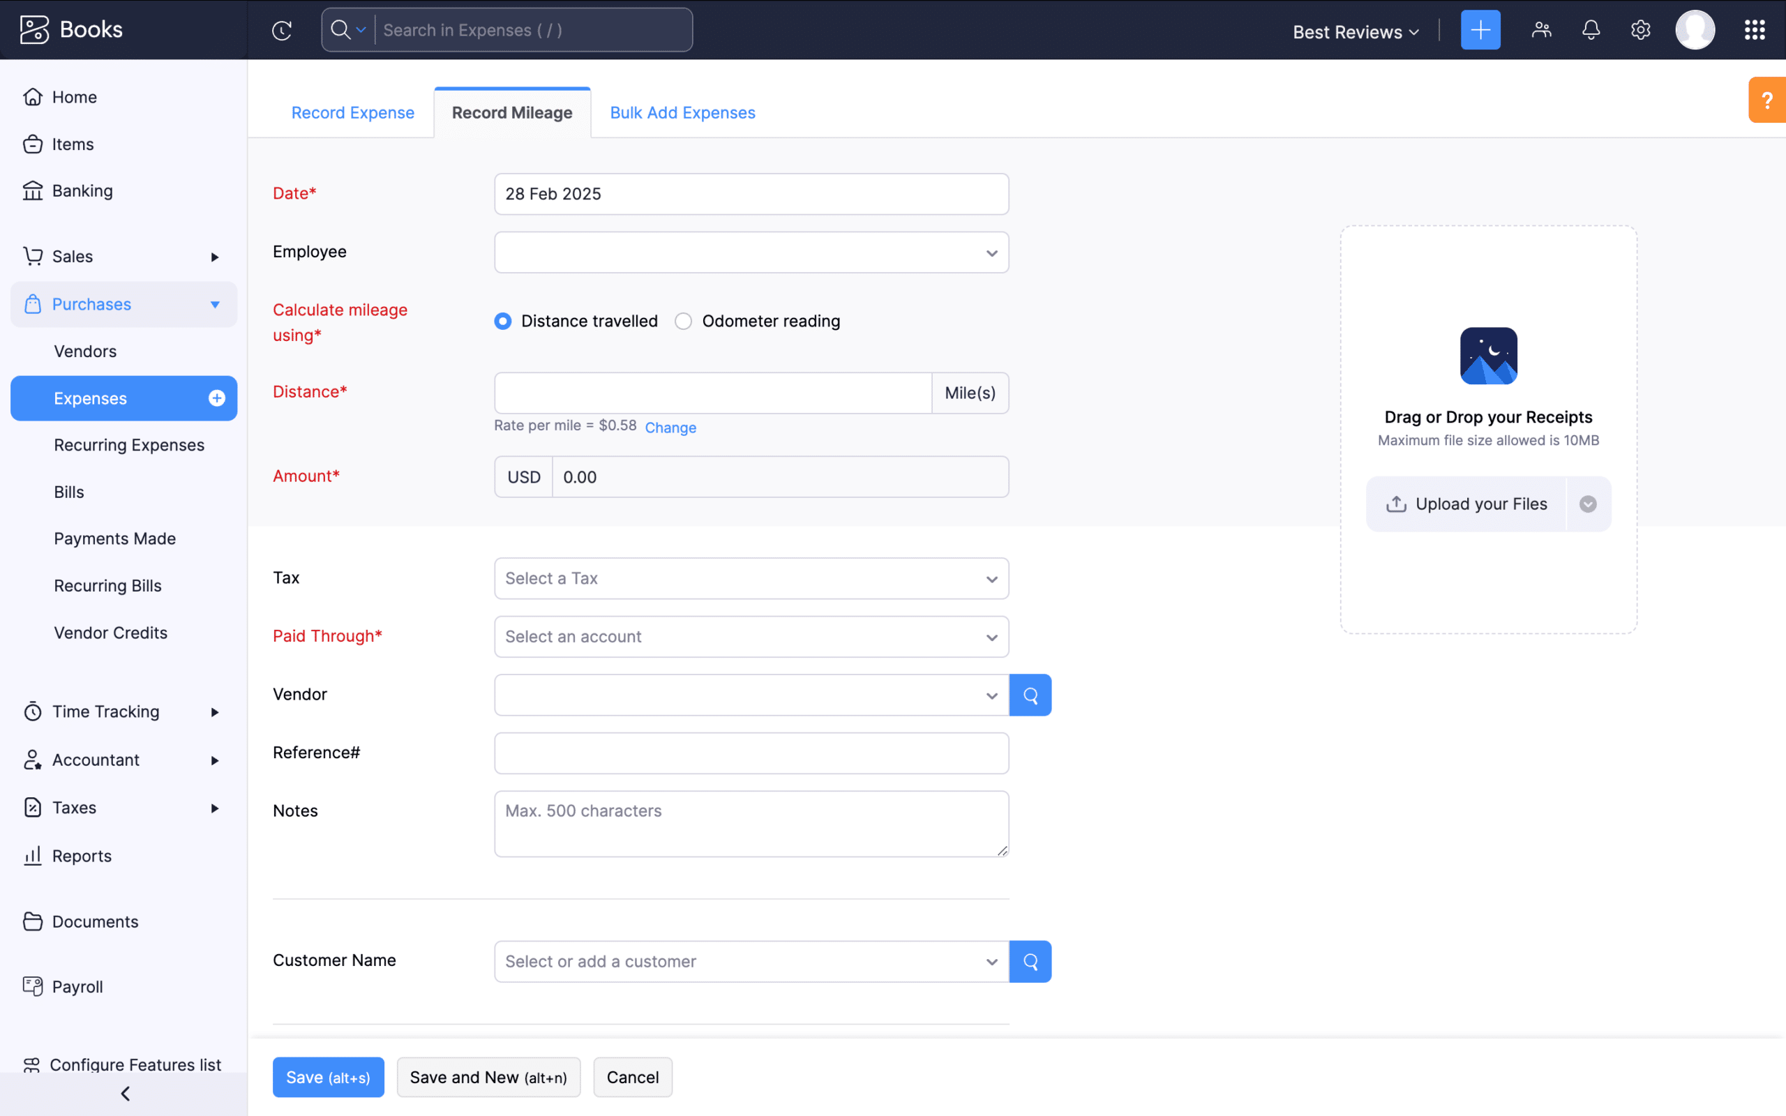Click Save and New button
This screenshot has width=1786, height=1116.
[x=488, y=1077]
